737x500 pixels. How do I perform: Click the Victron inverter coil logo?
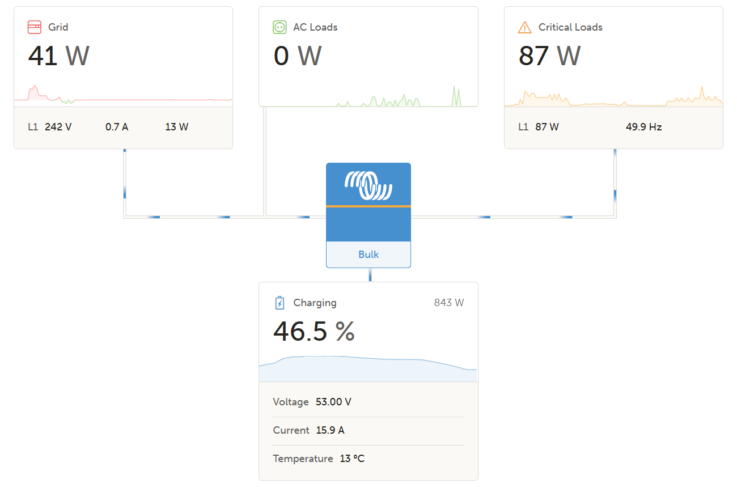click(369, 185)
